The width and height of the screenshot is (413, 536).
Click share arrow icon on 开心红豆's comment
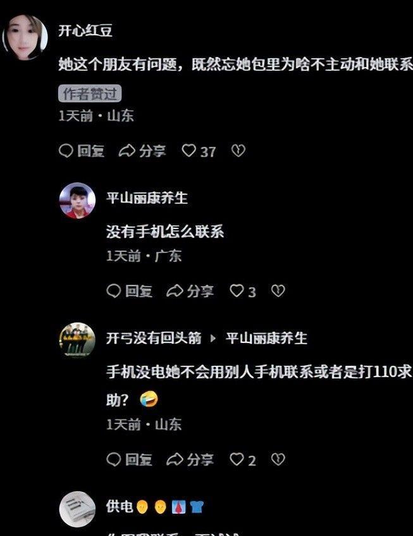(x=126, y=151)
